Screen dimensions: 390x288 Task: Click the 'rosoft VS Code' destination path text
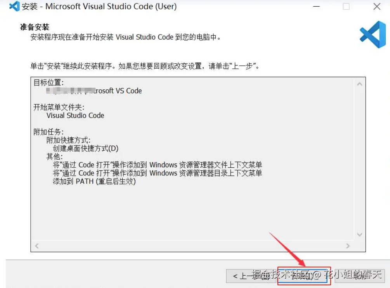coord(118,91)
